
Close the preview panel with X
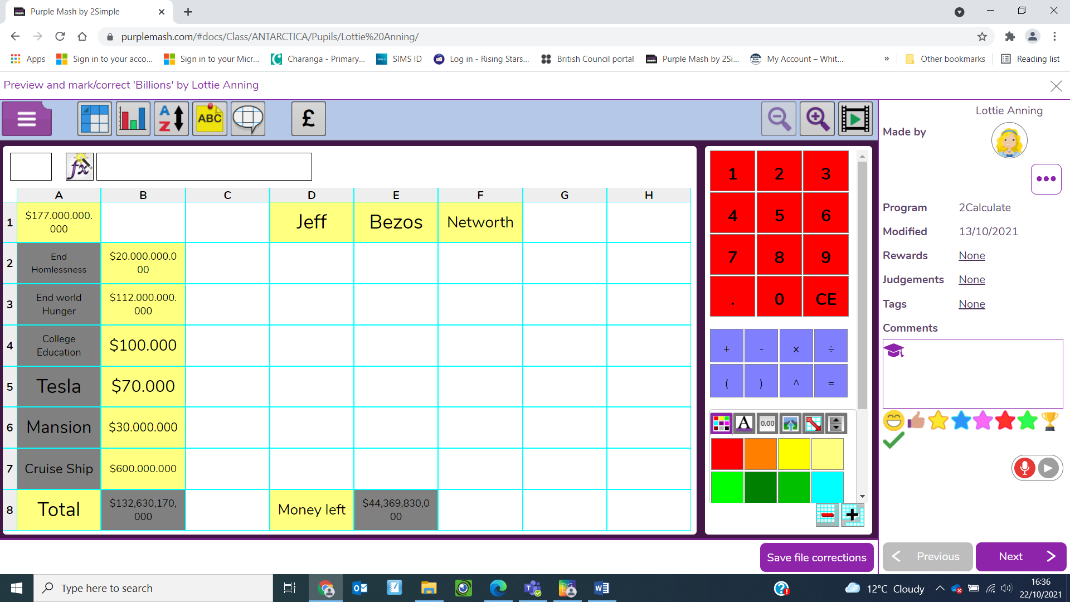[x=1056, y=86]
